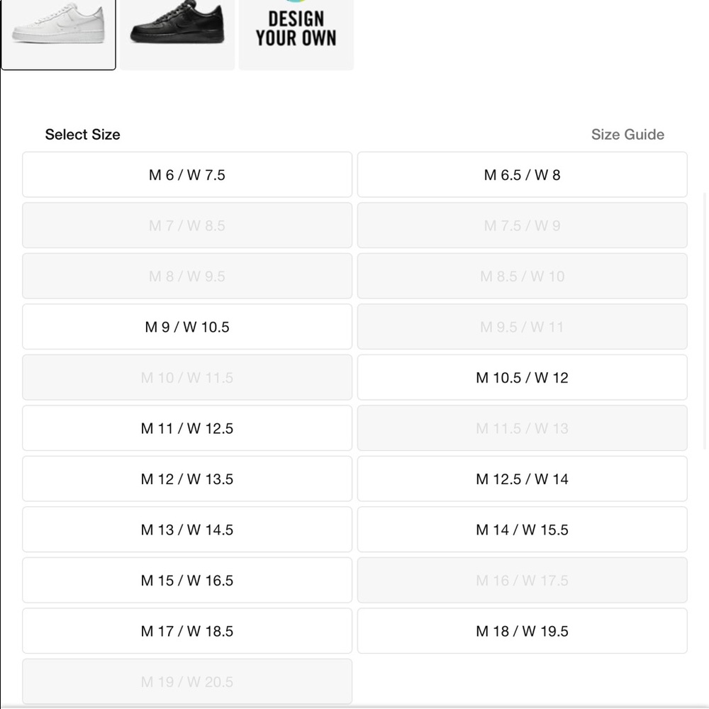
Task: Open the Design Your Own option
Action: pyautogui.click(x=296, y=32)
